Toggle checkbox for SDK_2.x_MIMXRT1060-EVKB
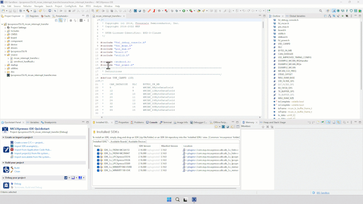This screenshot has height=204, width=363. pos(98,167)
